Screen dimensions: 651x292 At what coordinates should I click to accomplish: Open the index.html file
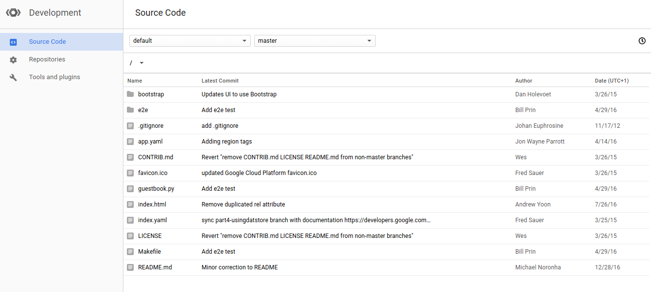coord(152,204)
